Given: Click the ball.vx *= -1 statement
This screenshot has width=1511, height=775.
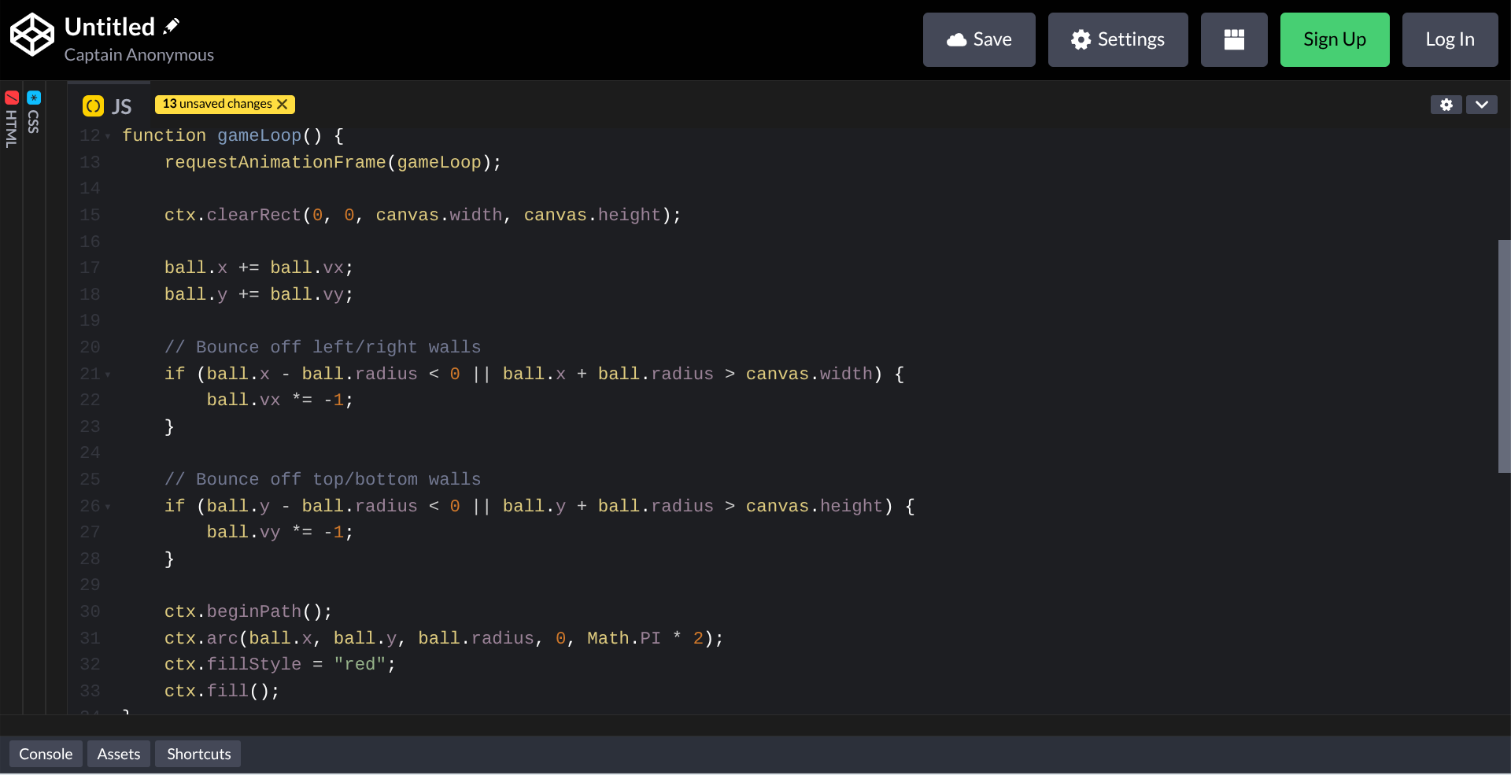Looking at the screenshot, I should pyautogui.click(x=280, y=400).
